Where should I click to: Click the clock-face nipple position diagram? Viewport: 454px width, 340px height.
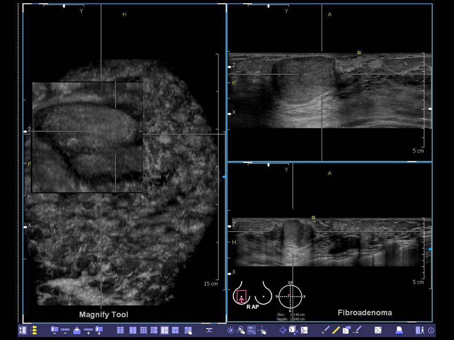(x=290, y=297)
